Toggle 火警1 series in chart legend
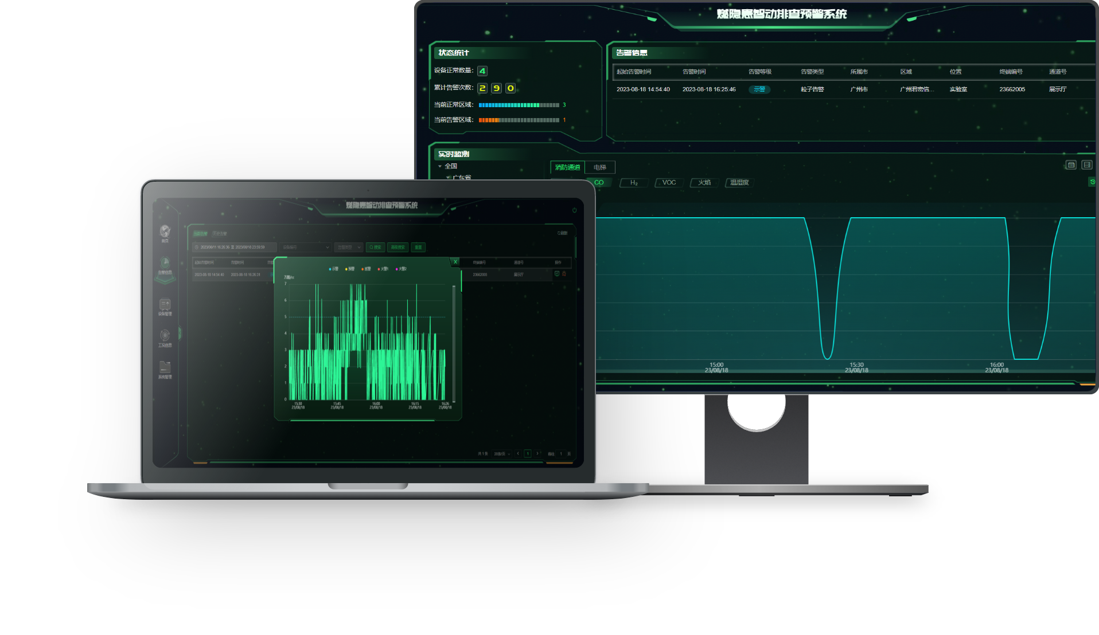The height and width of the screenshot is (635, 1099). pyautogui.click(x=383, y=269)
